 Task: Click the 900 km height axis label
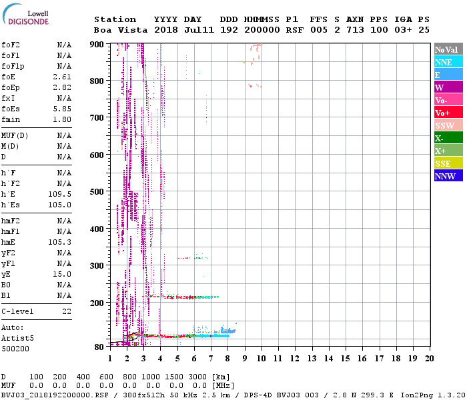point(97,45)
